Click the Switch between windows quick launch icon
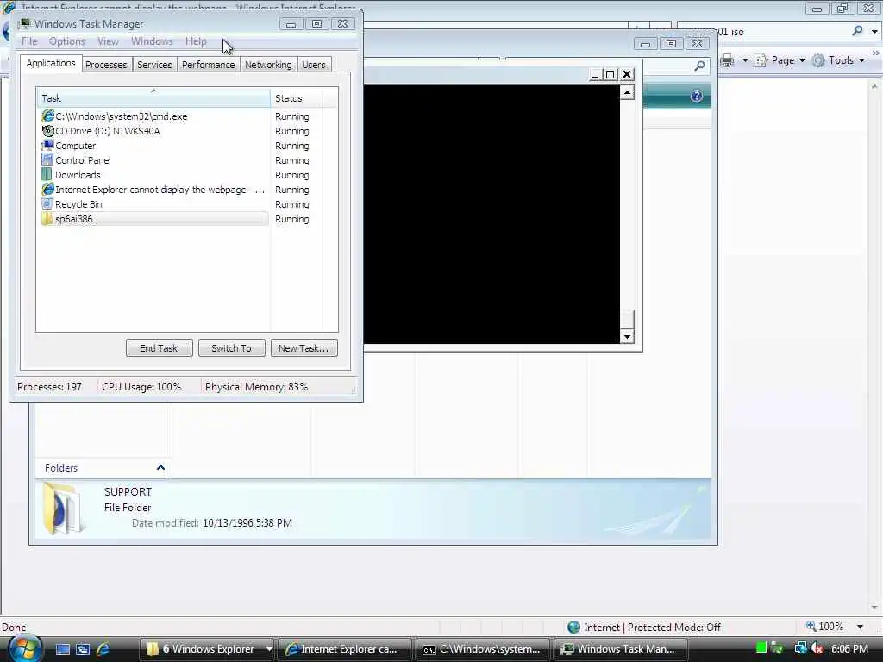 pos(83,649)
